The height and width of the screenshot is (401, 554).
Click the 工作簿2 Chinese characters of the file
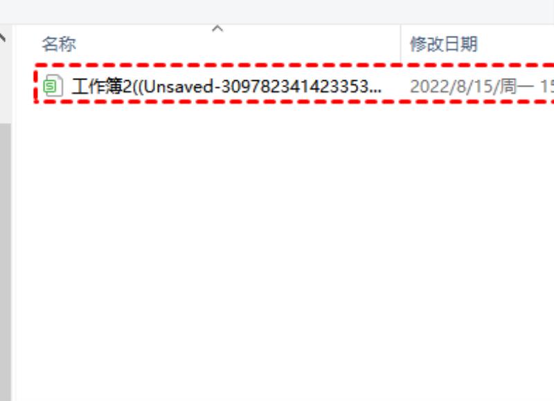point(102,86)
